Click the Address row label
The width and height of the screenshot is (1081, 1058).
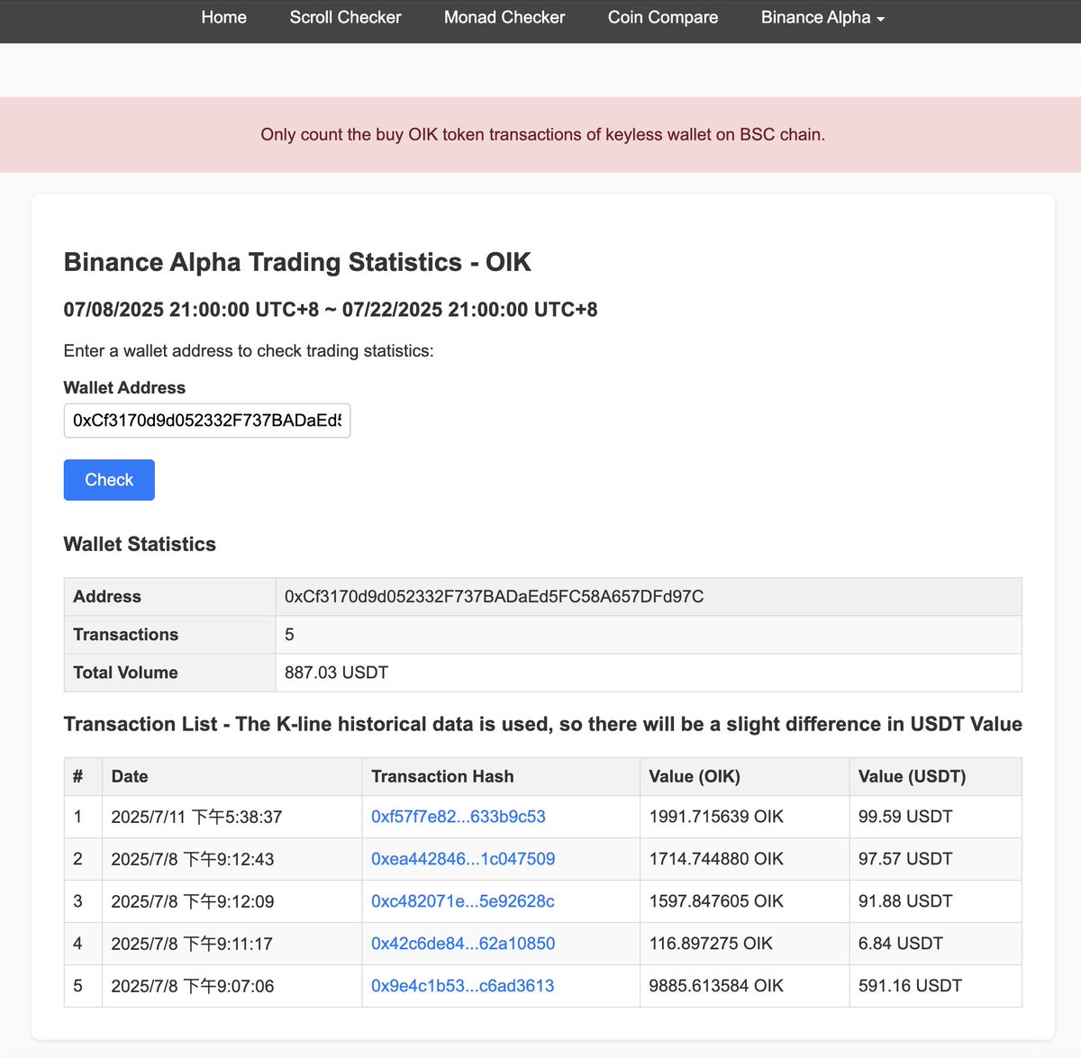tap(107, 596)
